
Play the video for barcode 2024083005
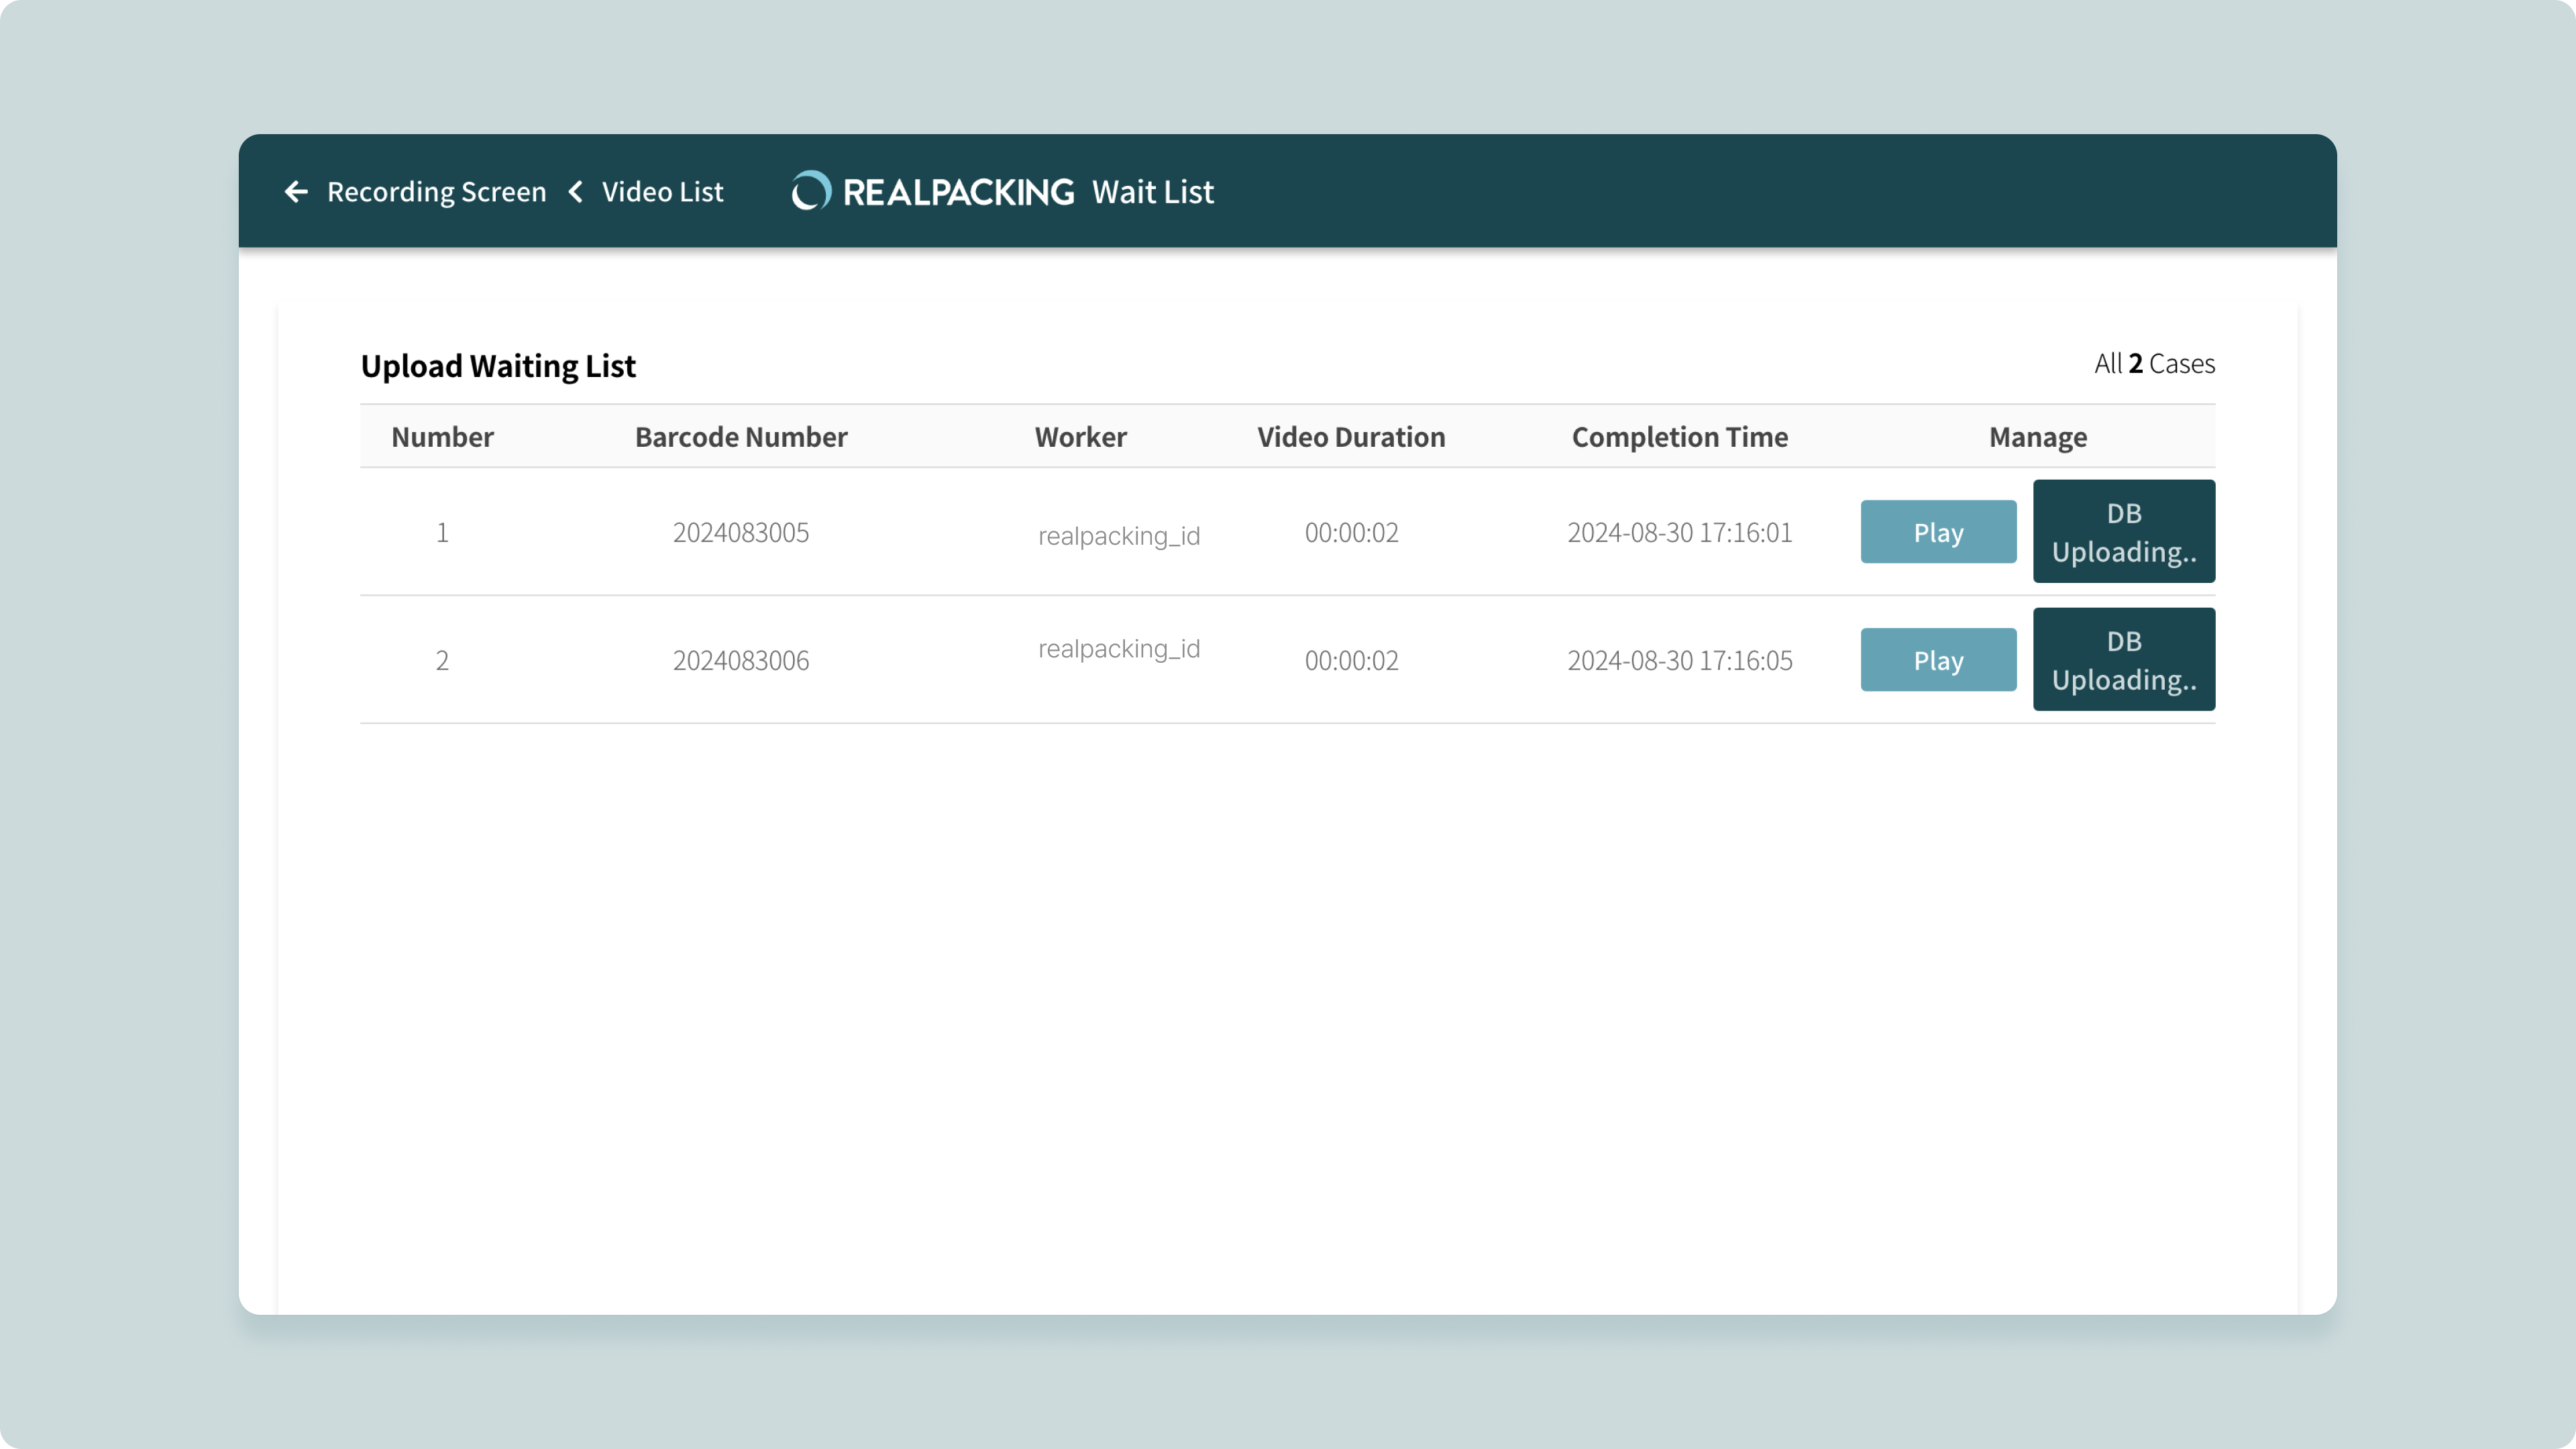1937,532
